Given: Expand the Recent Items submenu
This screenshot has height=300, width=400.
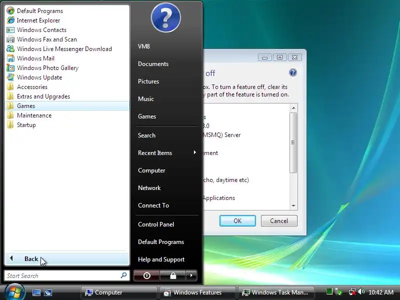Looking at the screenshot, I should pos(167,153).
